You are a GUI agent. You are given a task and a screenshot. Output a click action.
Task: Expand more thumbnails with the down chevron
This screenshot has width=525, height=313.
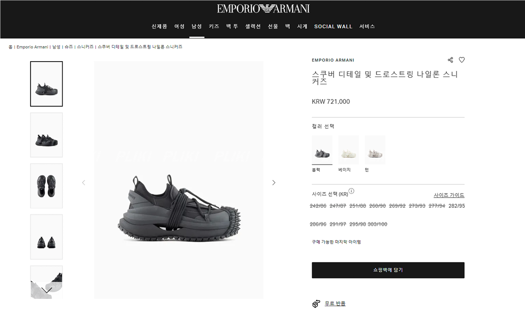point(47,290)
